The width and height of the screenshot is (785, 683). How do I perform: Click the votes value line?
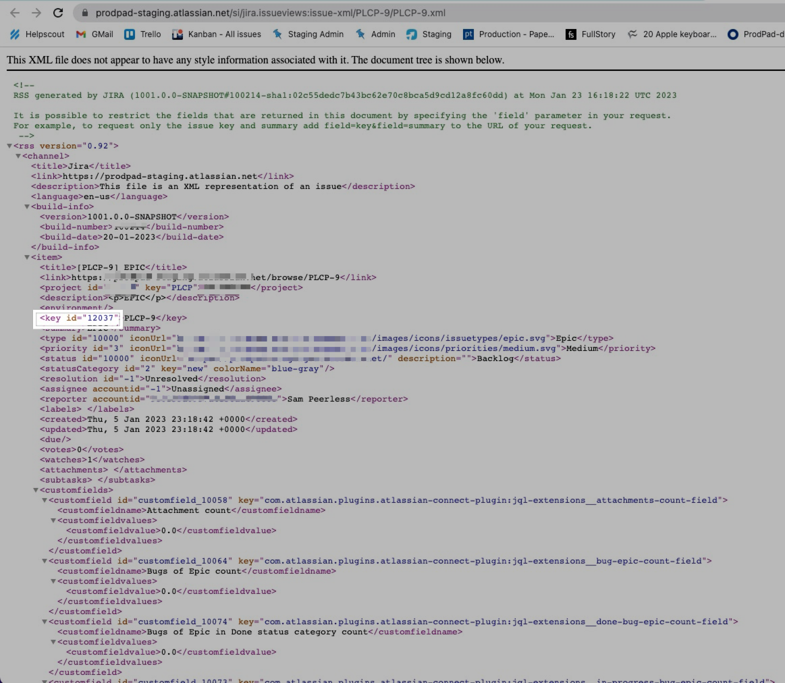tap(82, 449)
